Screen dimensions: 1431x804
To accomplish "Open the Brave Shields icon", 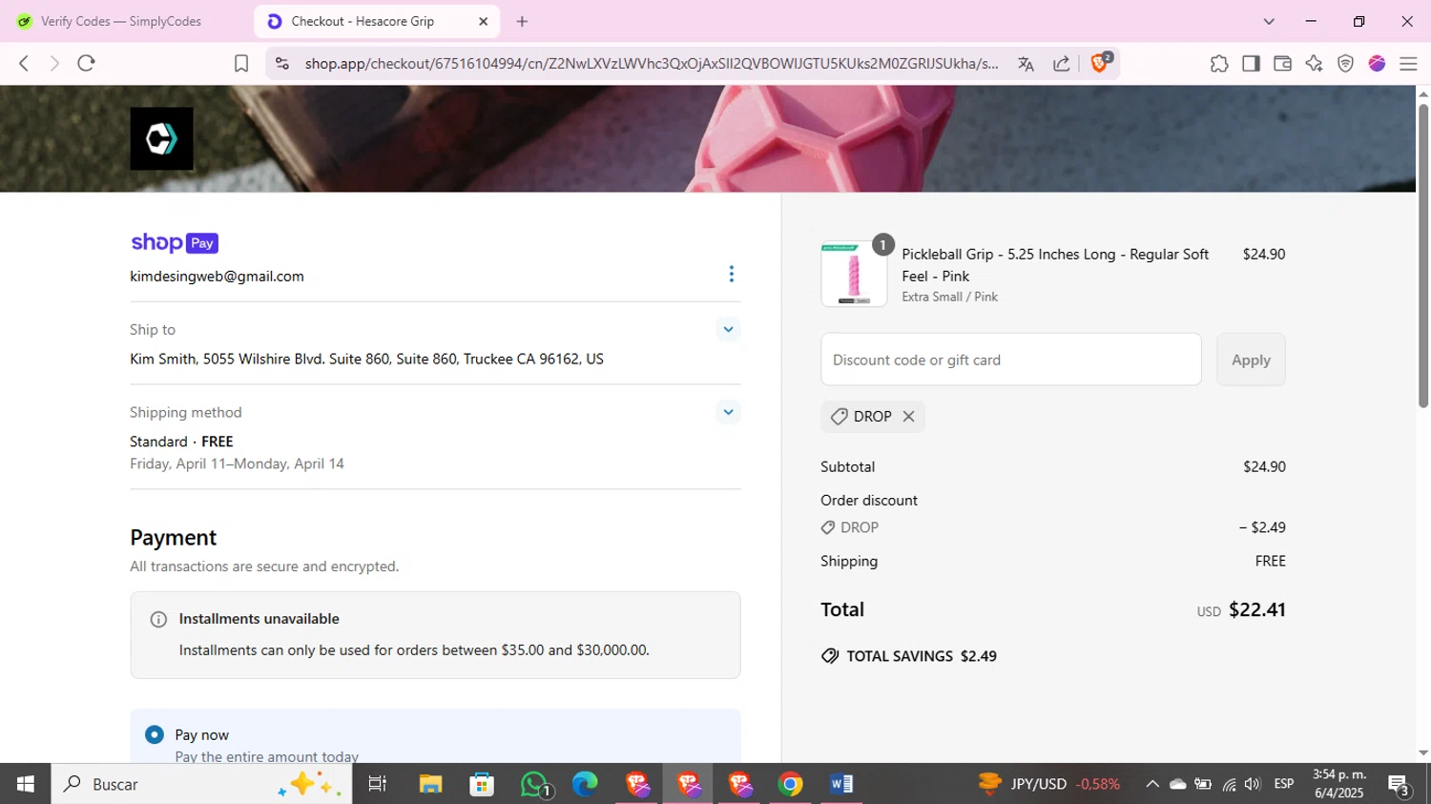I will 1100,63.
